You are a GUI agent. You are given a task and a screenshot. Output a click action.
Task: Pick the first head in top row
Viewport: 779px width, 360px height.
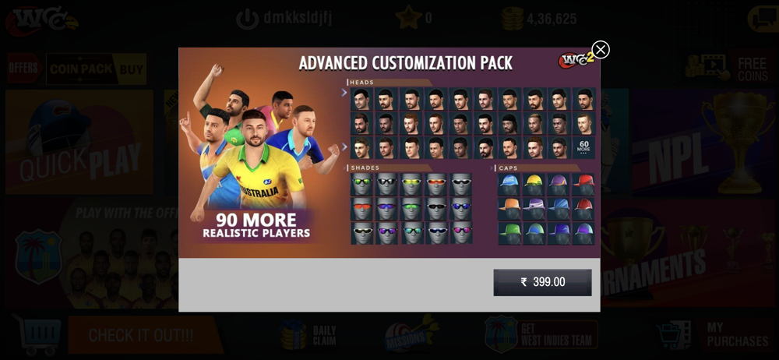point(361,99)
